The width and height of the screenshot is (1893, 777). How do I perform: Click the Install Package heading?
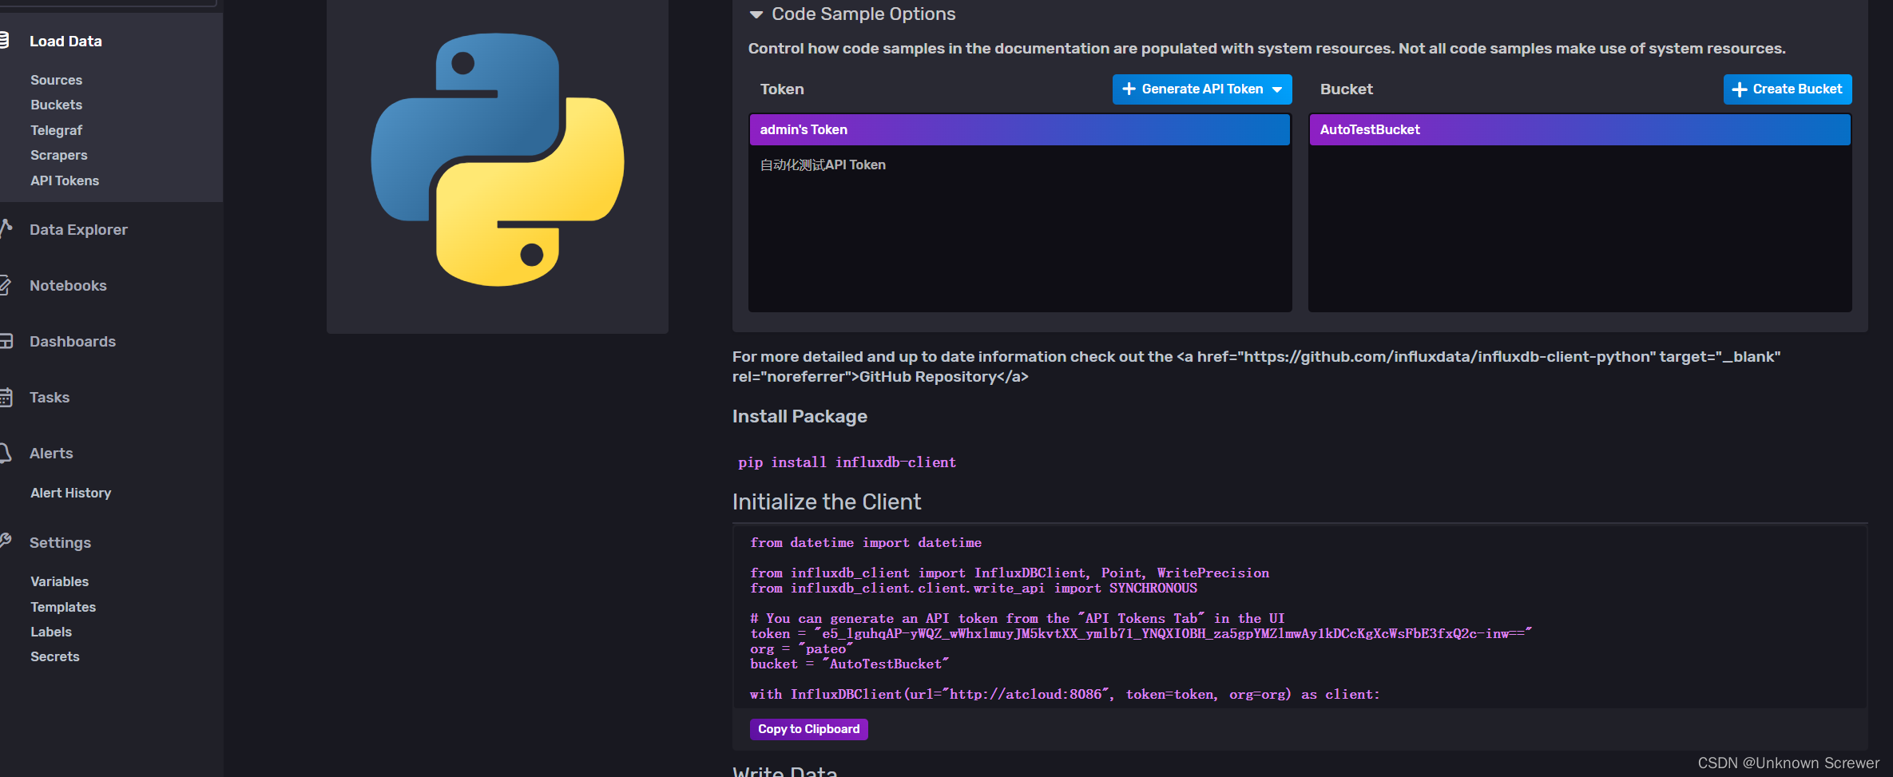pos(800,416)
